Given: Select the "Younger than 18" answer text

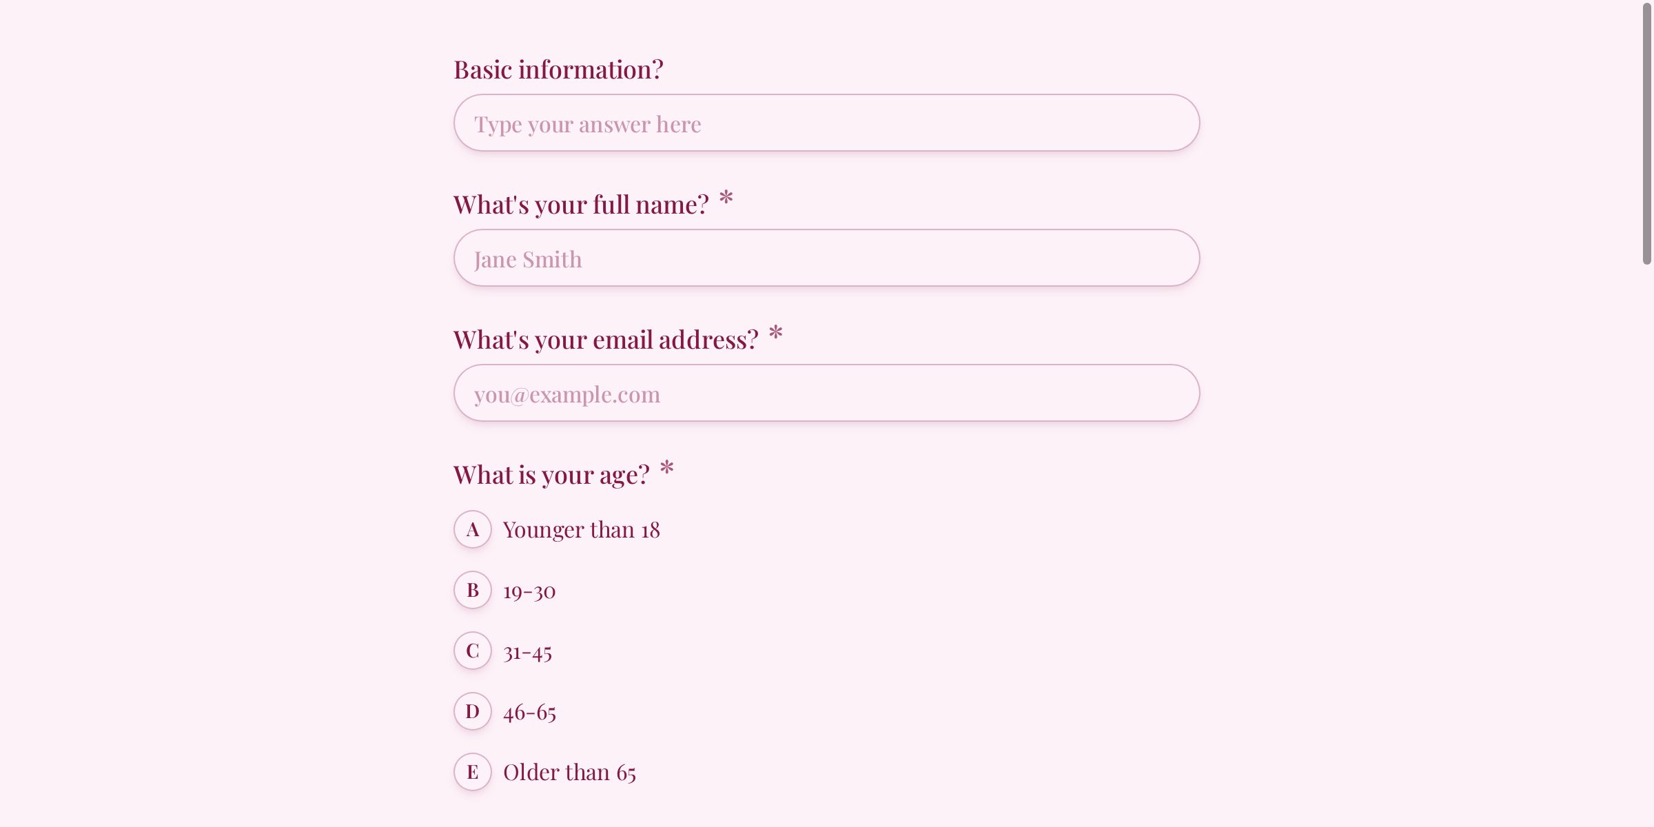Looking at the screenshot, I should click(581, 530).
